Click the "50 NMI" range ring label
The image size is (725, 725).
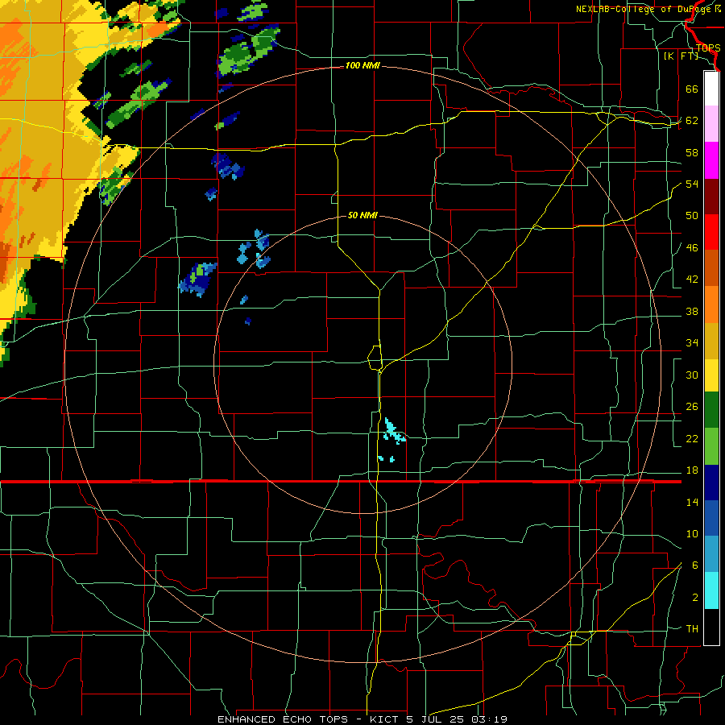(362, 215)
